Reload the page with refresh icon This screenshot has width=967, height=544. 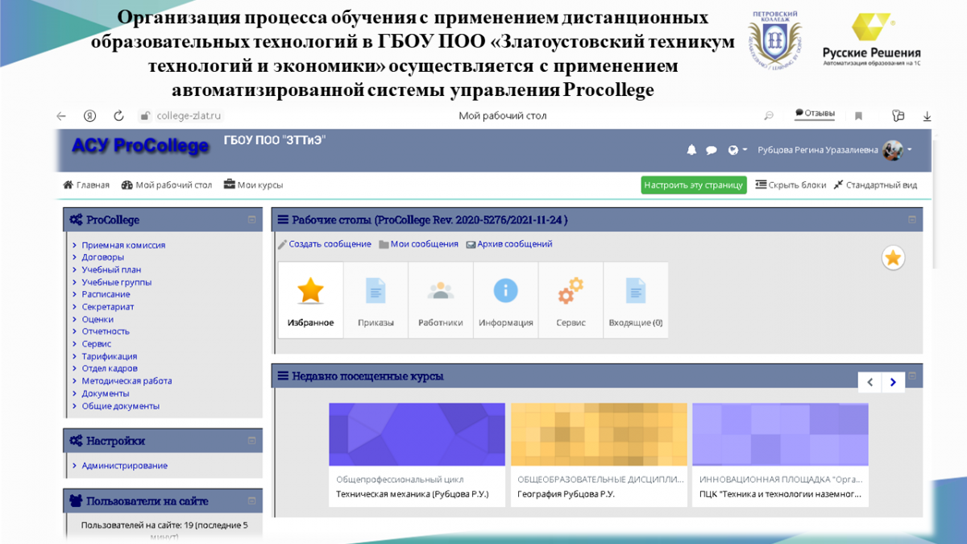click(x=118, y=116)
